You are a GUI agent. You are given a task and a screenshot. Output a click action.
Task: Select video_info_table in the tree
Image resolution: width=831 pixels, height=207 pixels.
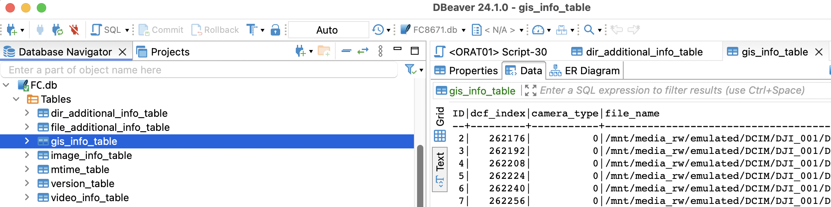(90, 198)
